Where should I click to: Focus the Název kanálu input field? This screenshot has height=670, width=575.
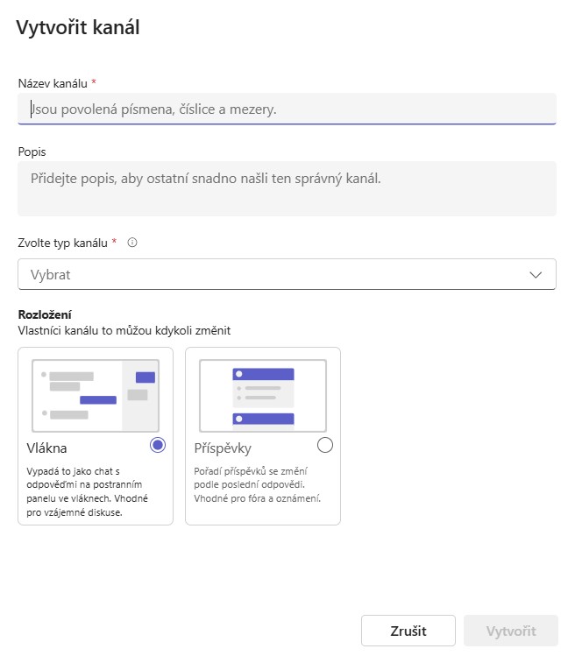click(x=287, y=109)
